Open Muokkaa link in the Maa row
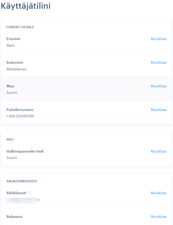 pos(159,86)
